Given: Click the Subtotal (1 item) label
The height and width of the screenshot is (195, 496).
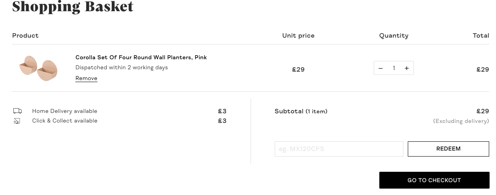Looking at the screenshot, I should click(301, 111).
